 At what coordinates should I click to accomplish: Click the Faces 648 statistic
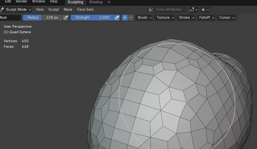click(16, 46)
